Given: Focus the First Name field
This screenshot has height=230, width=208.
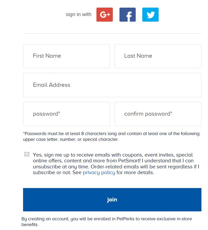Looking at the screenshot, I should (x=67, y=56).
